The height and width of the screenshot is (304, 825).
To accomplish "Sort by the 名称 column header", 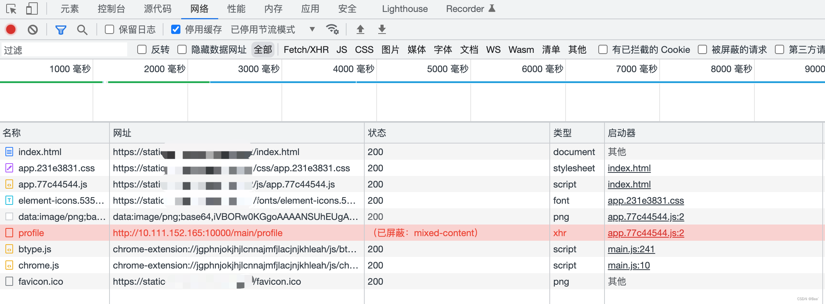I will 55,133.
